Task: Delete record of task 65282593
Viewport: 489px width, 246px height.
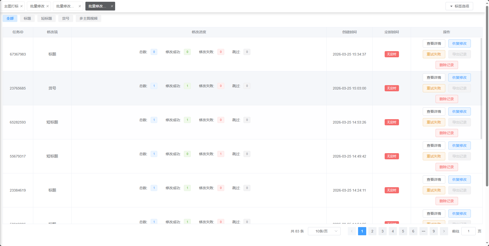Action: (447, 133)
